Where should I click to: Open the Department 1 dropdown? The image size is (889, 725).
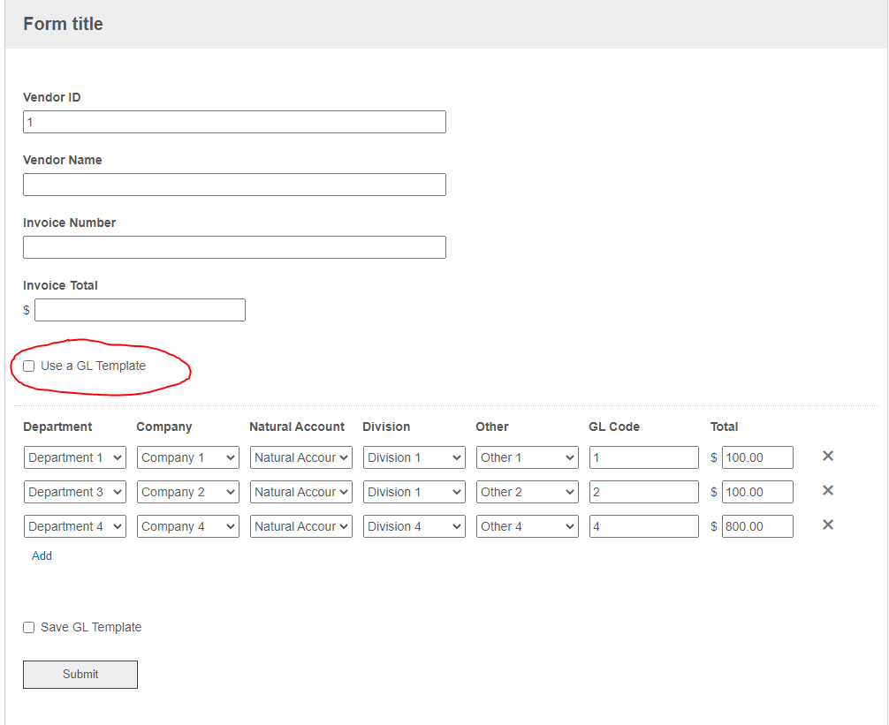[x=75, y=457]
